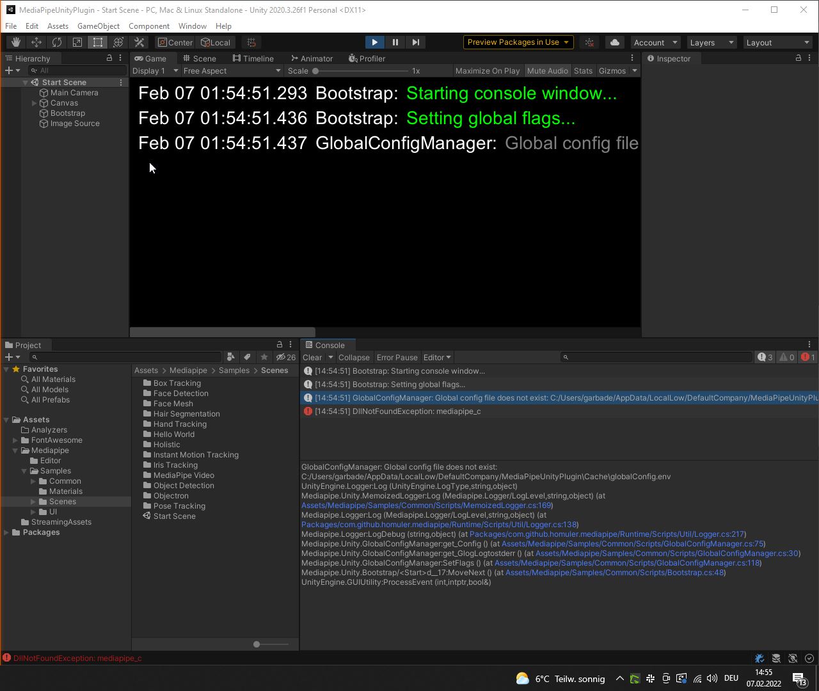
Task: Enable Mute Audio in the Game view
Action: pyautogui.click(x=547, y=70)
